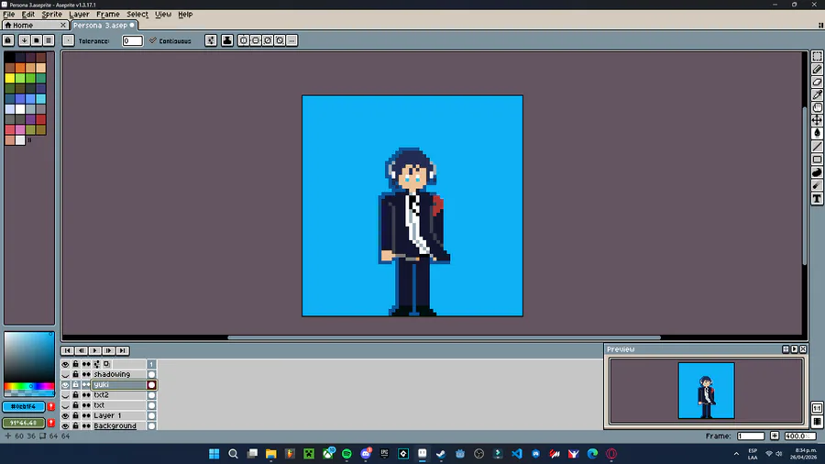
Task: Toggle lock on the Background layer
Action: pyautogui.click(x=76, y=426)
